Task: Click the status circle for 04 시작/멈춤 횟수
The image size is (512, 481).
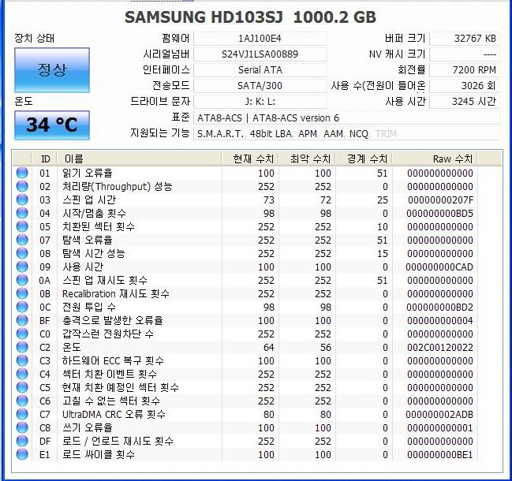Action: coord(22,213)
